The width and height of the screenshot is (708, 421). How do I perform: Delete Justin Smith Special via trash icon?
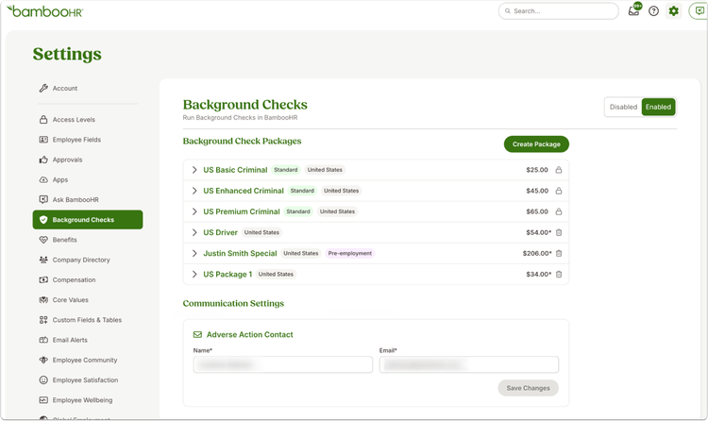coord(559,253)
